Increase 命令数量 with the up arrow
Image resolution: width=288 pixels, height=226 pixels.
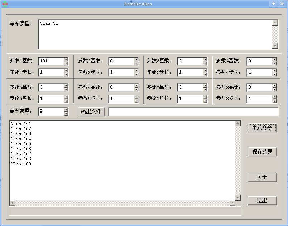(66, 110)
